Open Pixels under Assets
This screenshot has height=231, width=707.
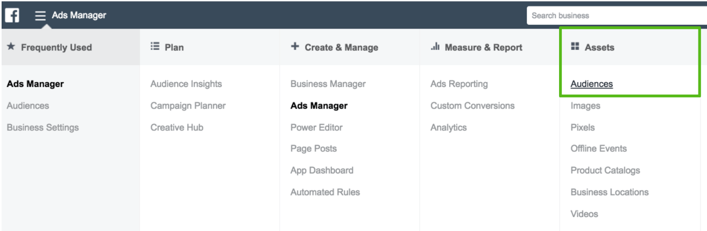coord(583,127)
